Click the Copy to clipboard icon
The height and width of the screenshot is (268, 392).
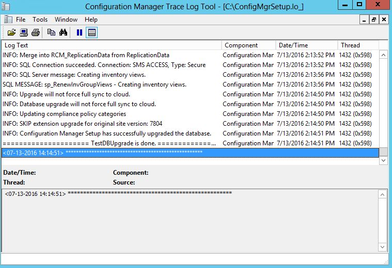[51, 32]
